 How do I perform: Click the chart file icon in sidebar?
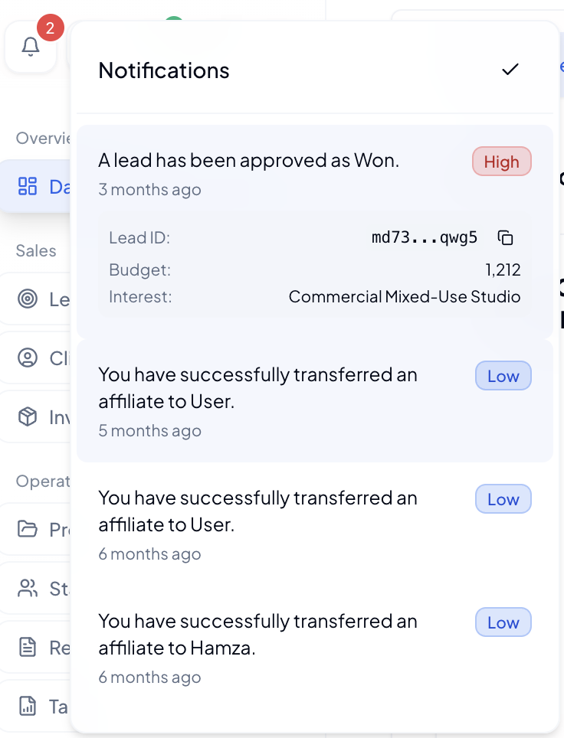pos(28,706)
